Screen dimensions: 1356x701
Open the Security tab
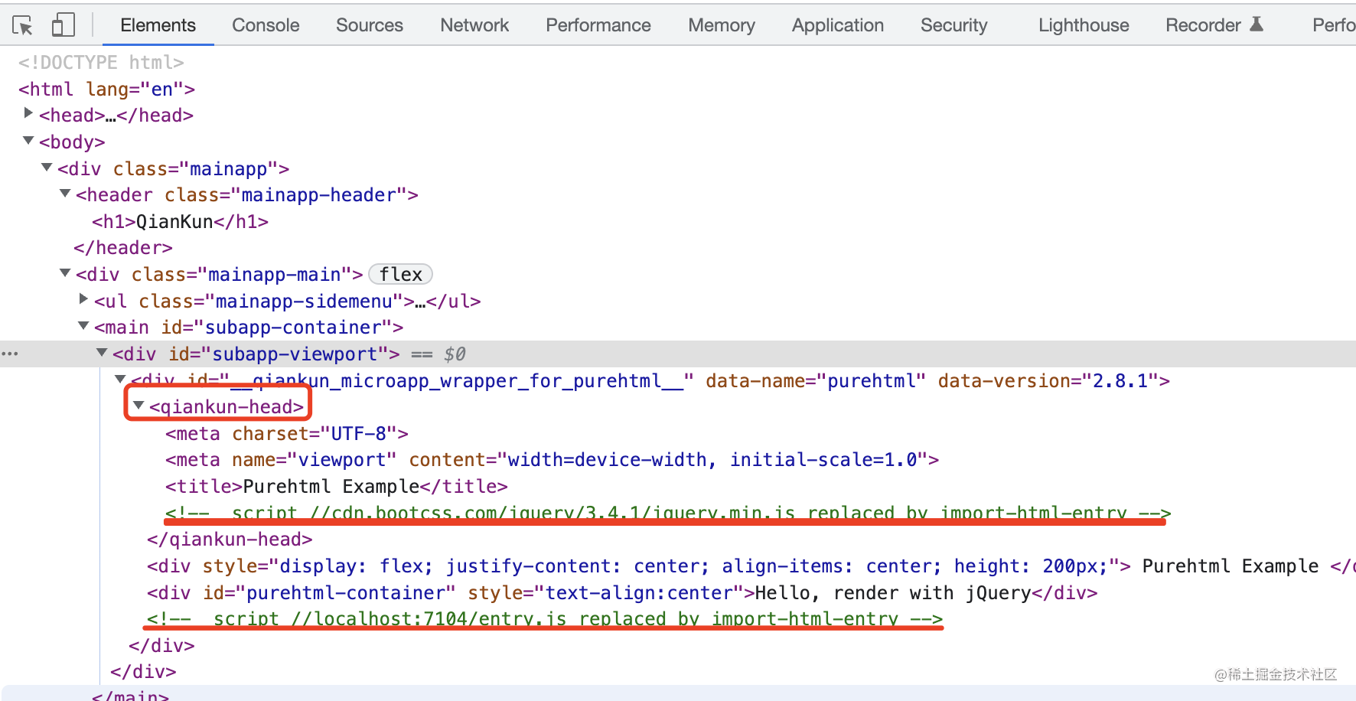pyautogui.click(x=954, y=25)
